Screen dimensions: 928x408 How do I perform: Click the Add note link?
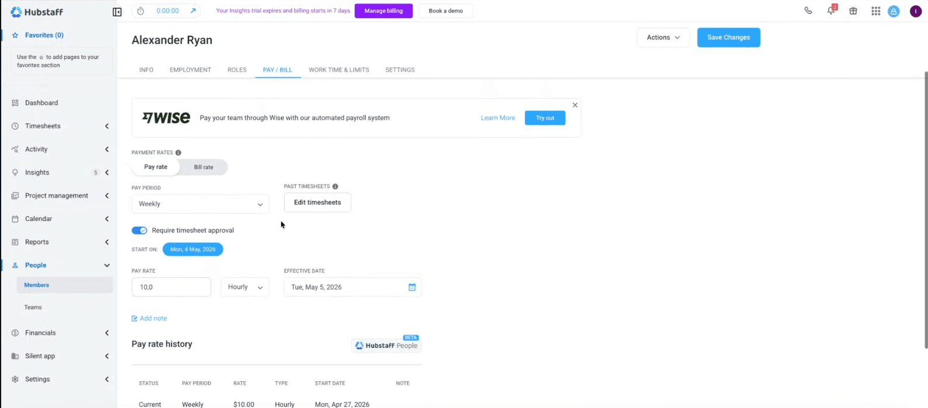[x=150, y=318]
